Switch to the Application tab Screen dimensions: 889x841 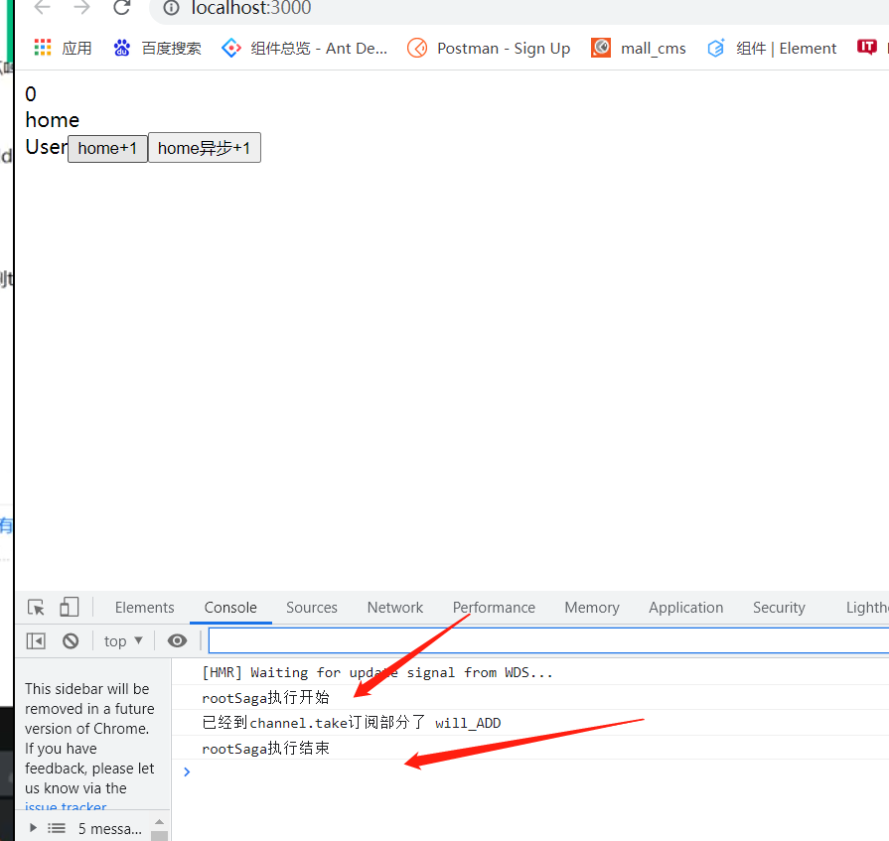[x=686, y=608]
